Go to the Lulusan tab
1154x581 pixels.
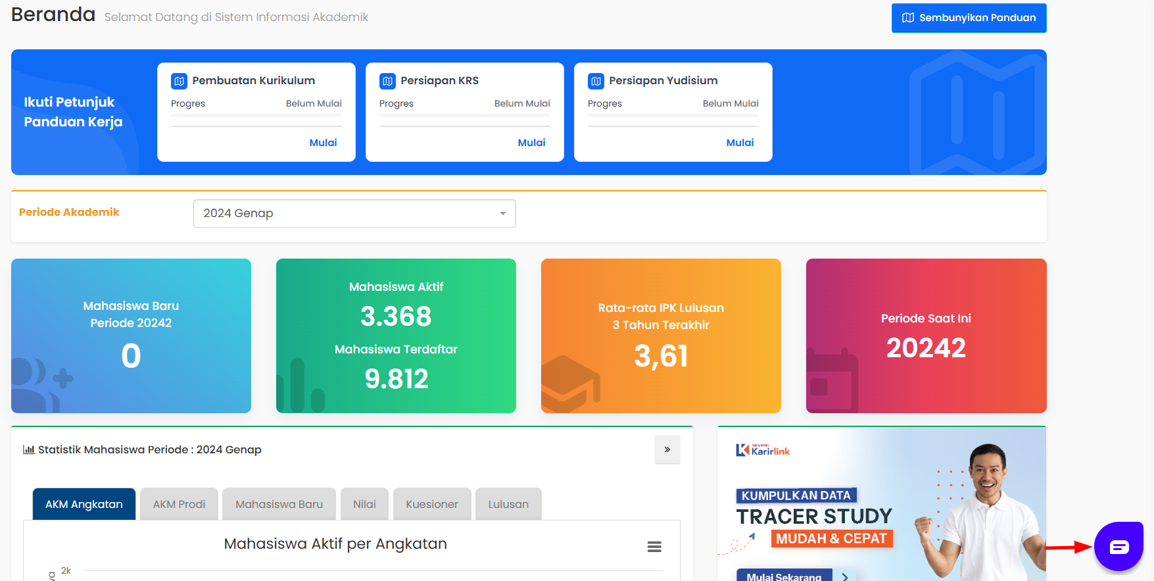pyautogui.click(x=508, y=504)
